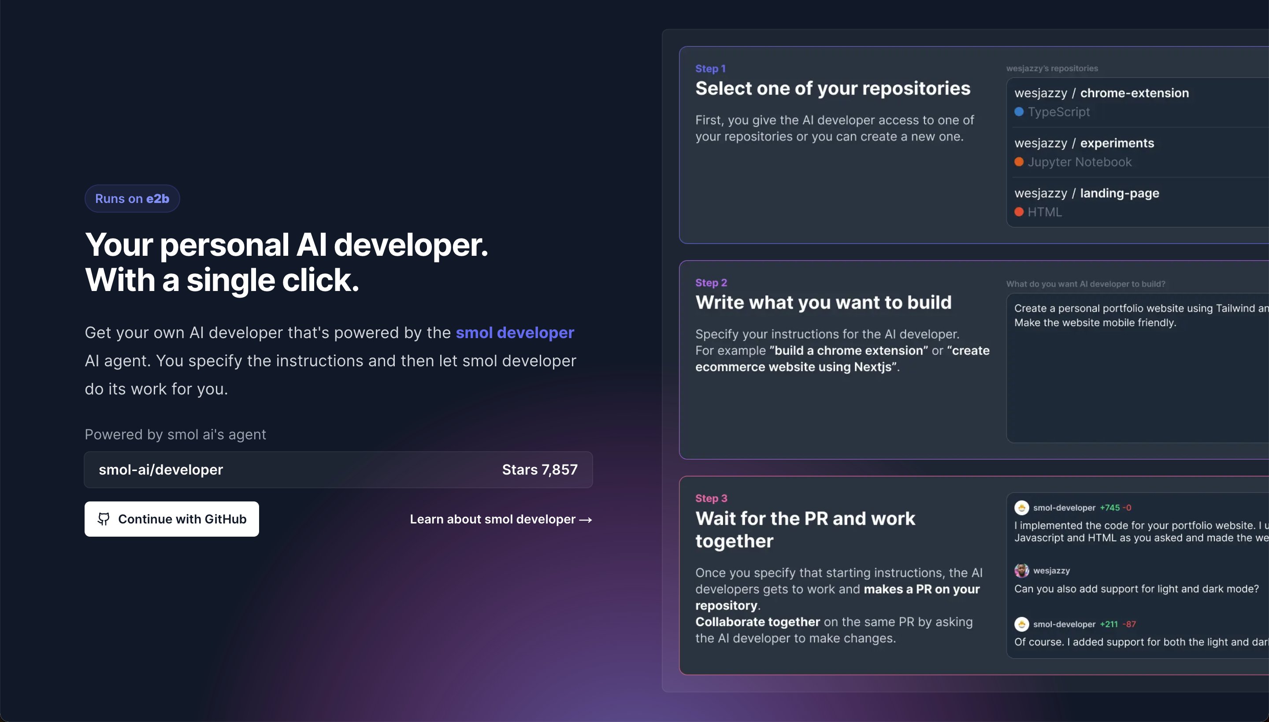Click the GitHub logo icon in button

point(104,519)
